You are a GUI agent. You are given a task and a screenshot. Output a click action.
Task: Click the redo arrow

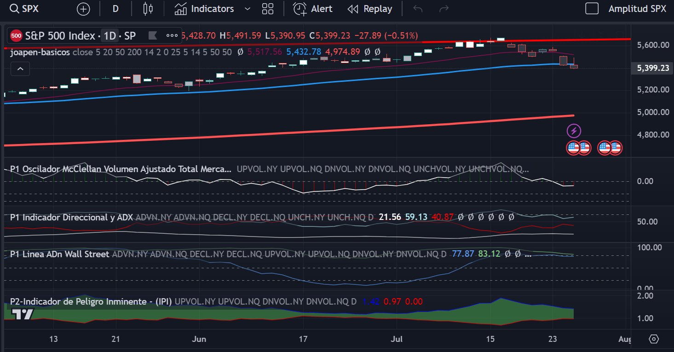(444, 9)
